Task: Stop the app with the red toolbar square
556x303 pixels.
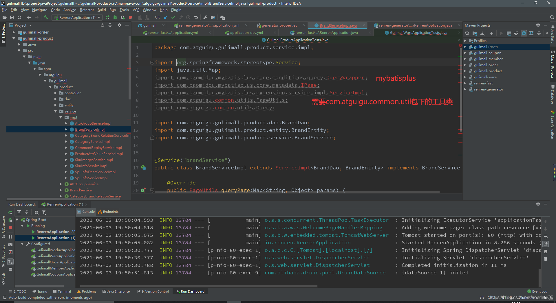Action: point(130,17)
